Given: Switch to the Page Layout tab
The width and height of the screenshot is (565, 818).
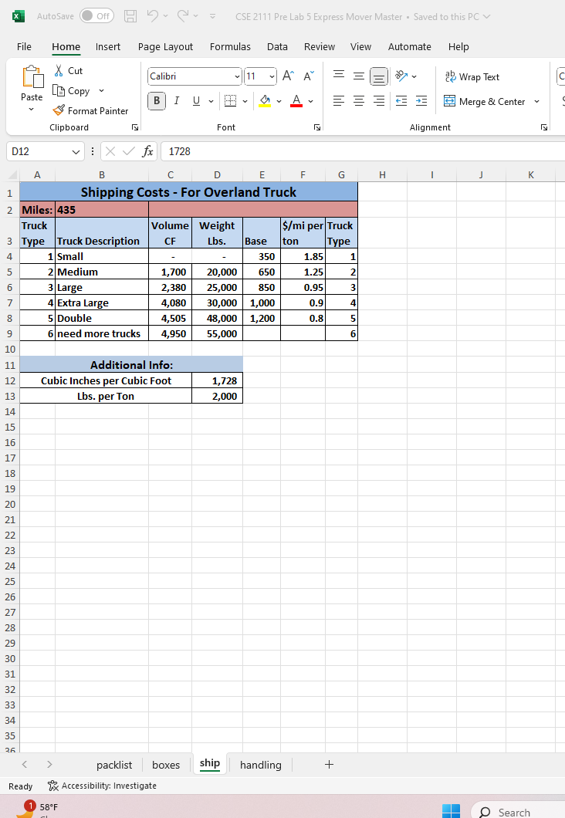Looking at the screenshot, I should pos(165,46).
